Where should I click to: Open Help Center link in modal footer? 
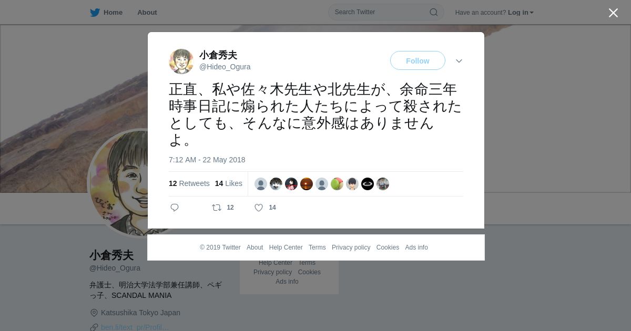[x=286, y=247]
